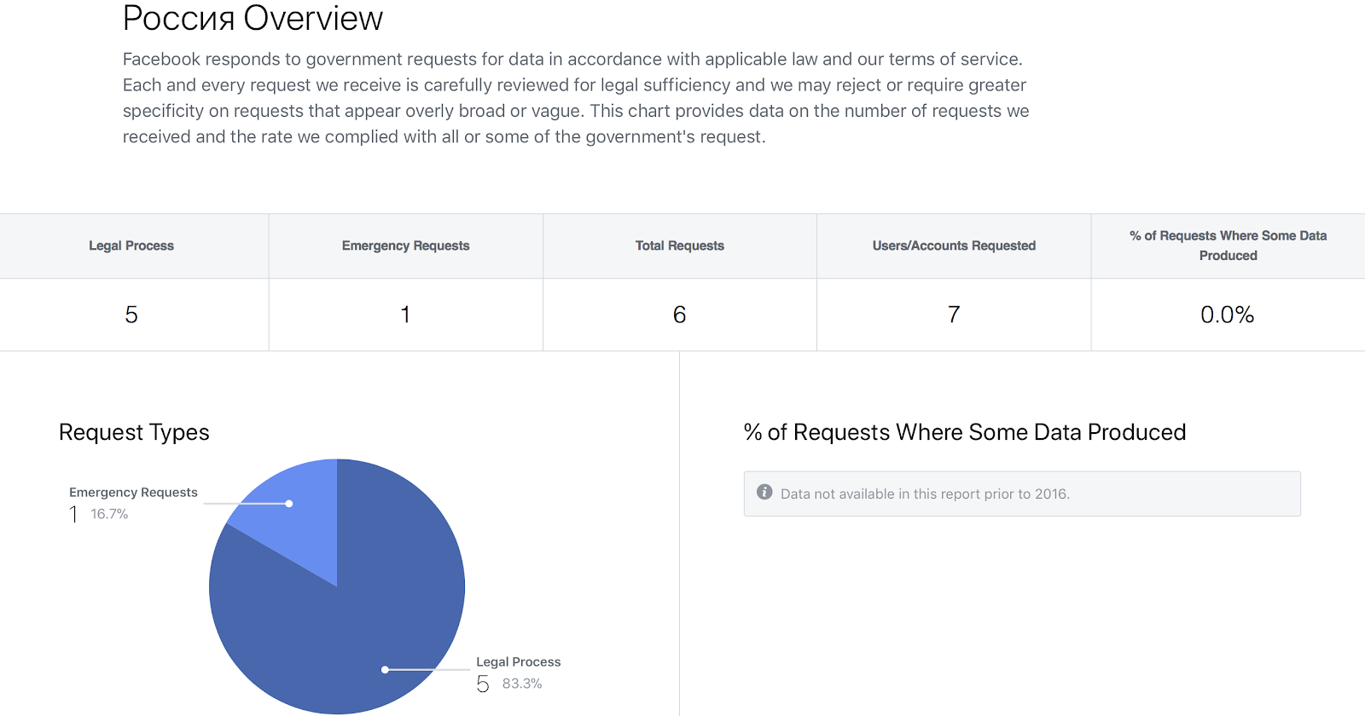Click the info icon beside data notice
Screen dimensions: 1365x716
(x=764, y=493)
